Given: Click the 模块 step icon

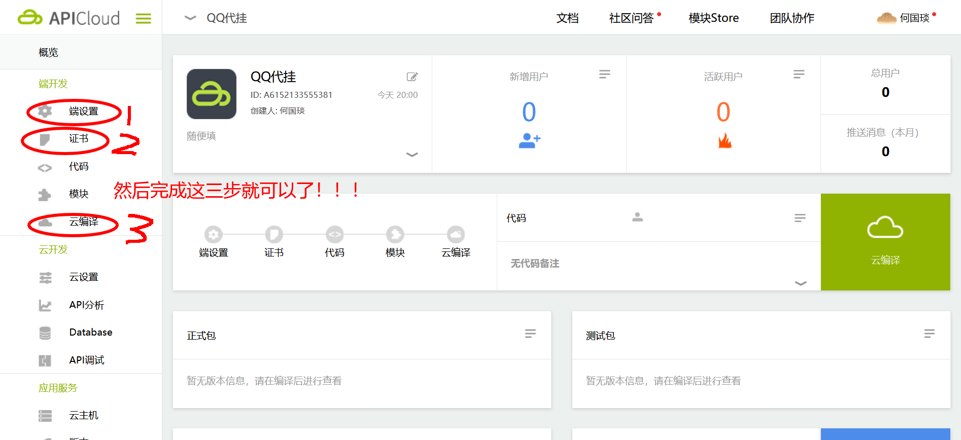Looking at the screenshot, I should (395, 234).
